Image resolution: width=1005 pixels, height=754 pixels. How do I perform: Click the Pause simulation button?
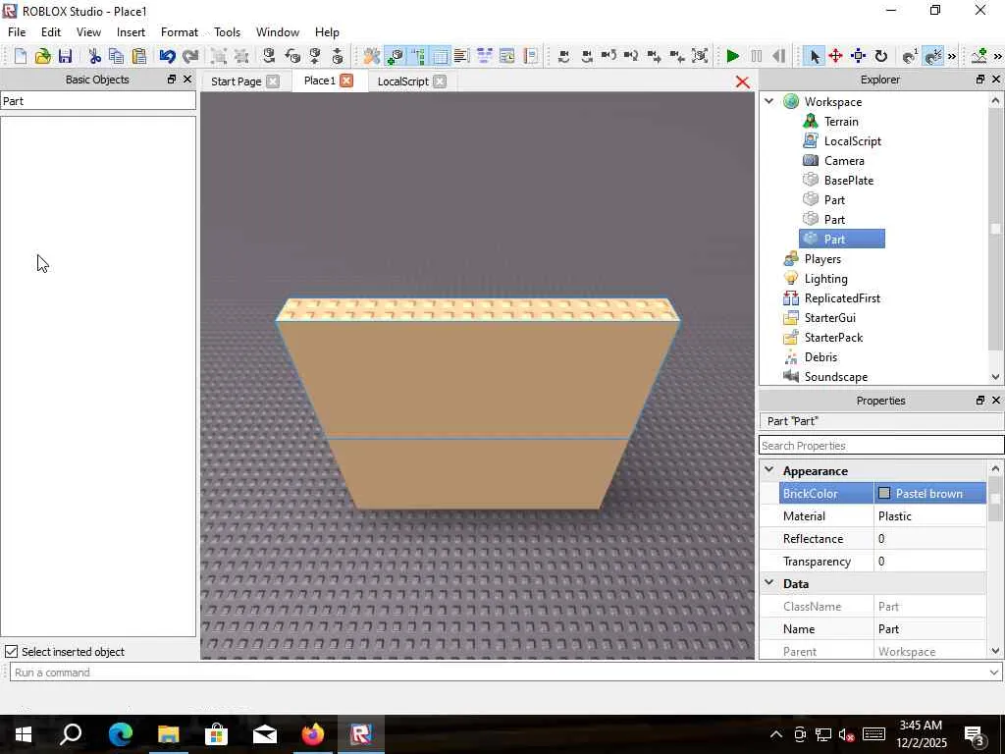click(757, 56)
